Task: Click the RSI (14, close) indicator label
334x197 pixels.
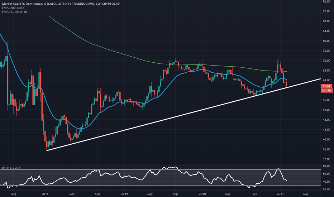Action: point(11,168)
